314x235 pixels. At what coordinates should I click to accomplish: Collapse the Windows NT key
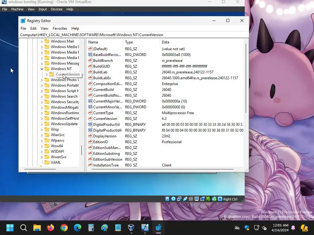point(42,69)
